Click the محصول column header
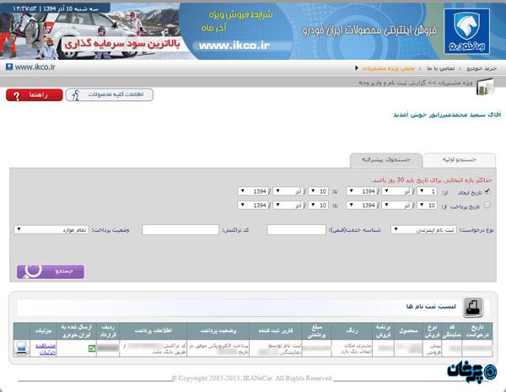The image size is (506, 392). pyautogui.click(x=408, y=330)
